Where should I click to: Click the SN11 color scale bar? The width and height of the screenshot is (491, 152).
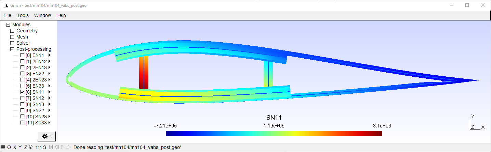pyautogui.click(x=274, y=134)
